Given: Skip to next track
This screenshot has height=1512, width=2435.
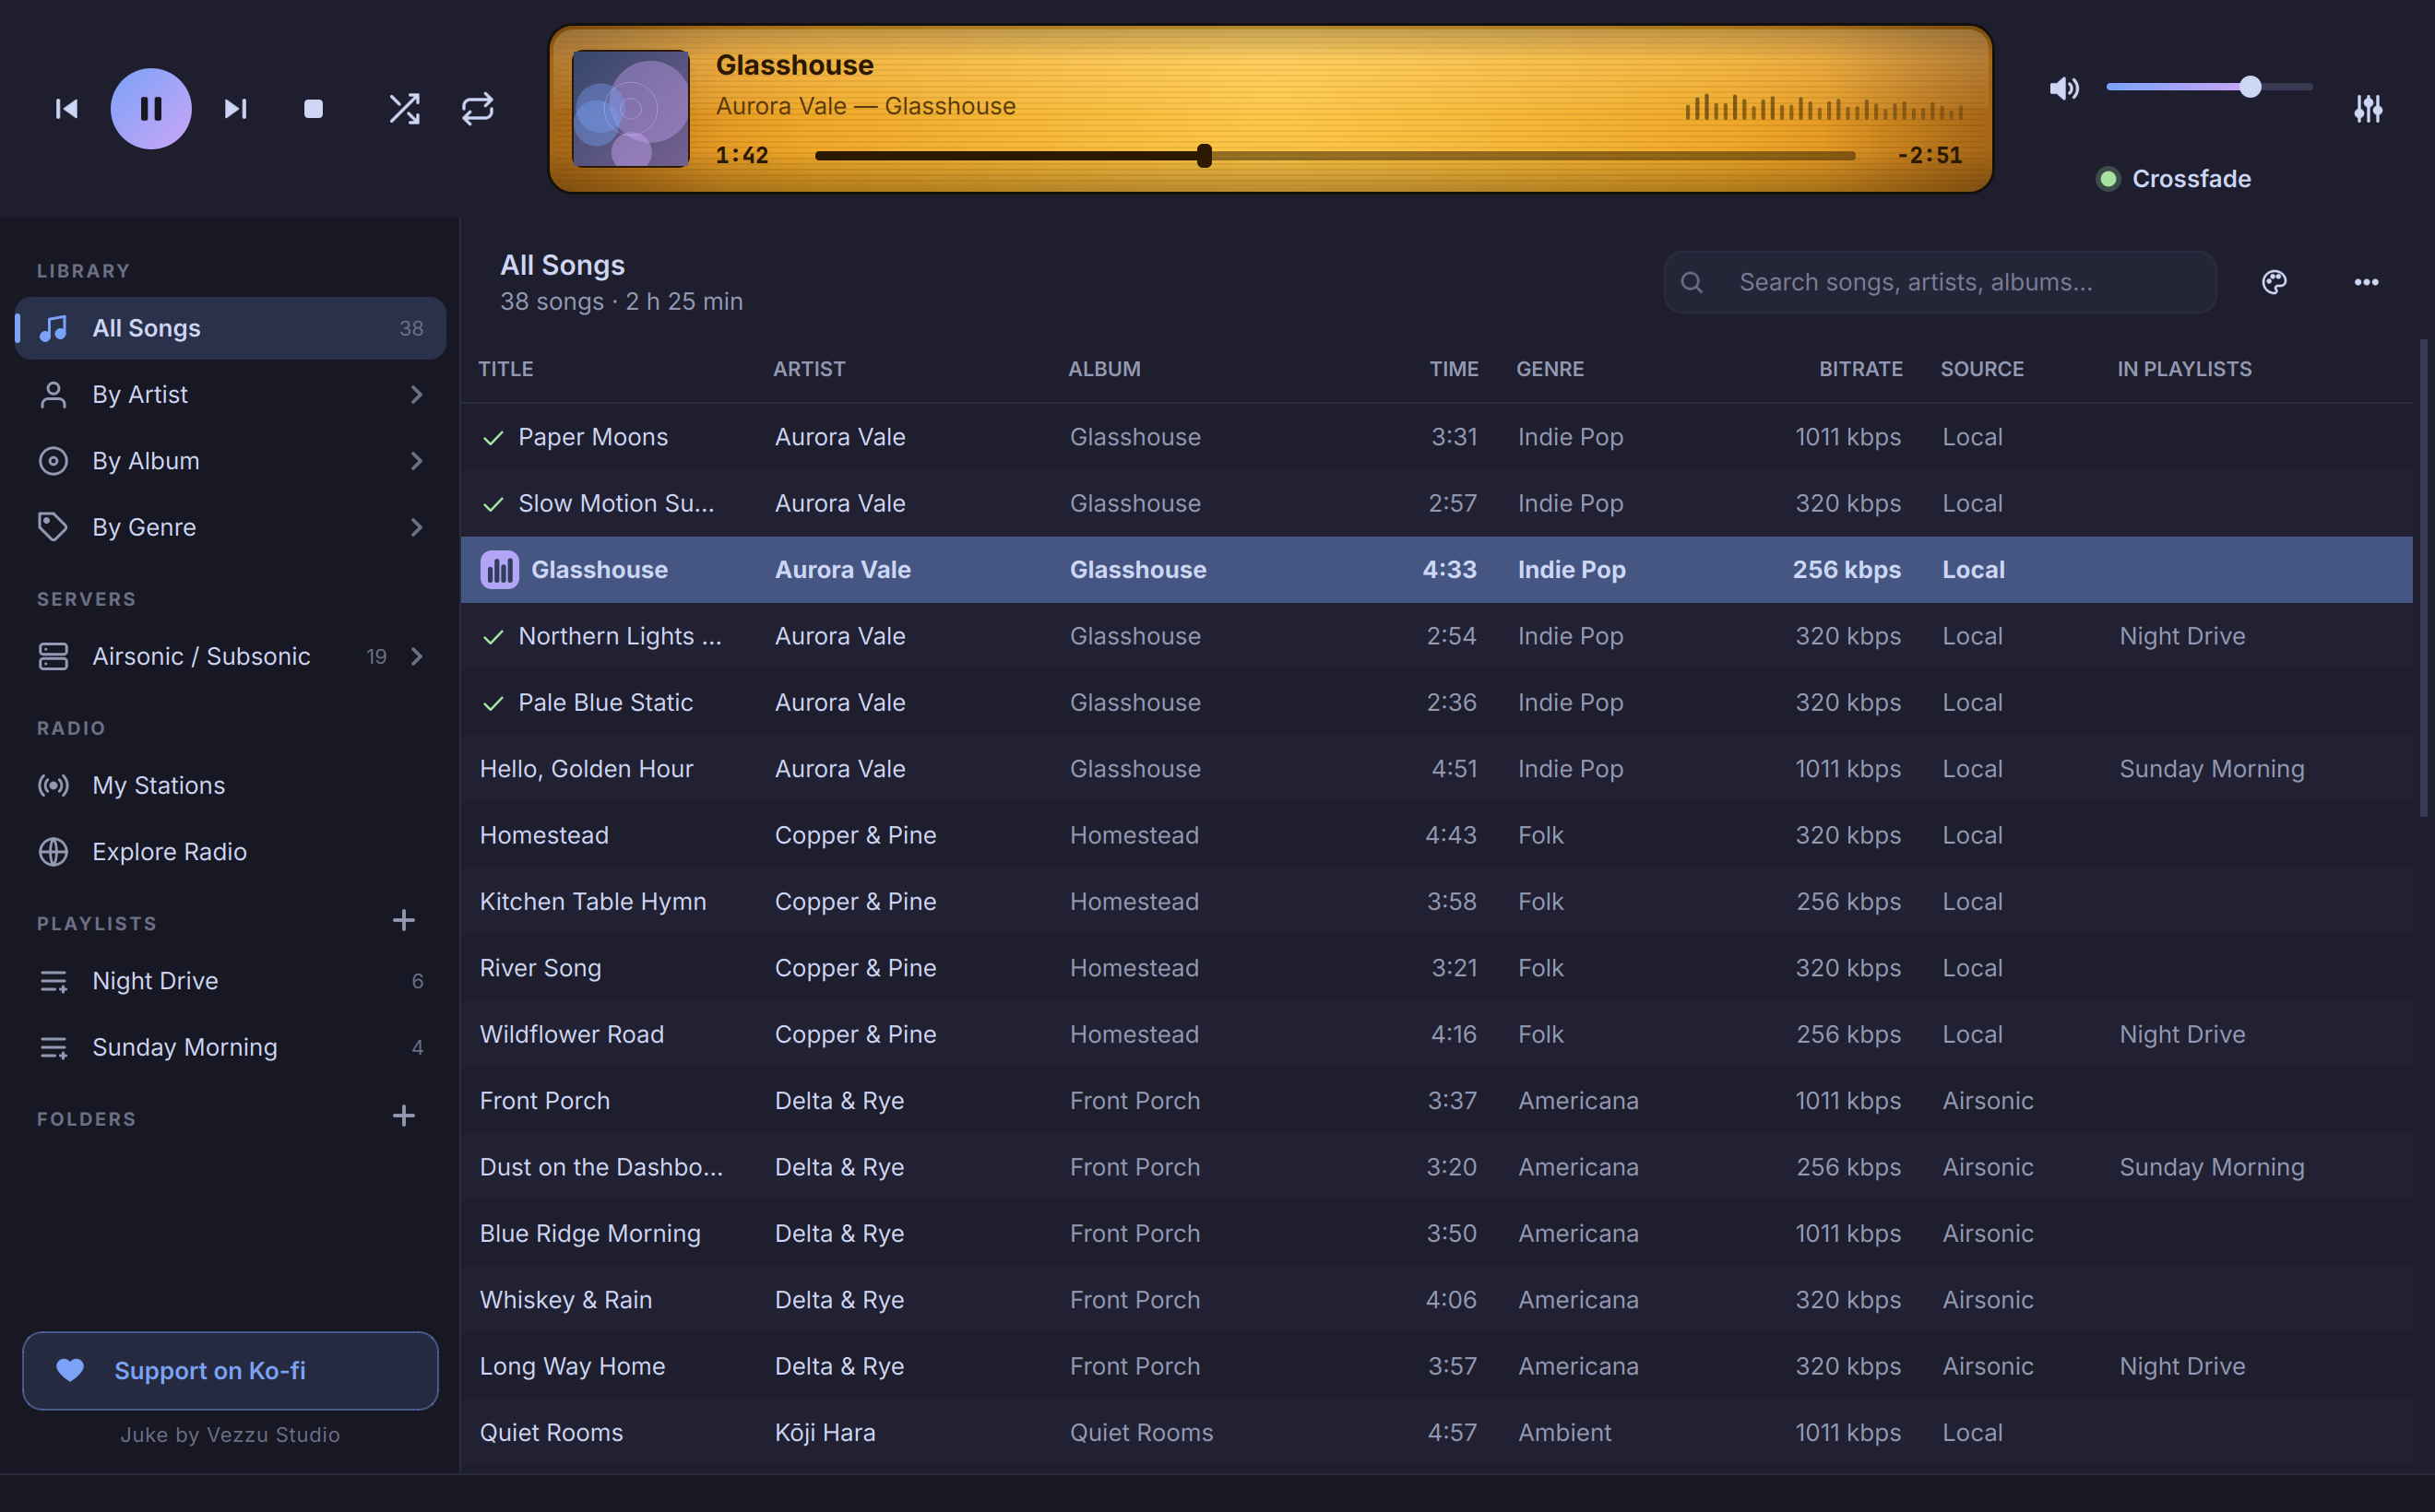Looking at the screenshot, I should point(236,108).
